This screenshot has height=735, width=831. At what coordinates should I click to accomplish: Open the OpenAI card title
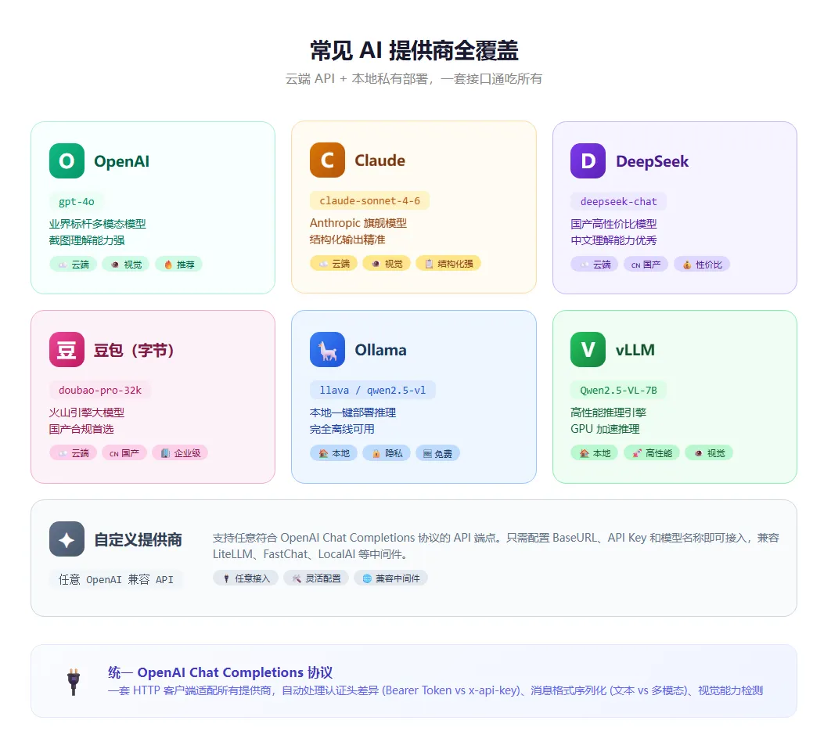coord(121,161)
